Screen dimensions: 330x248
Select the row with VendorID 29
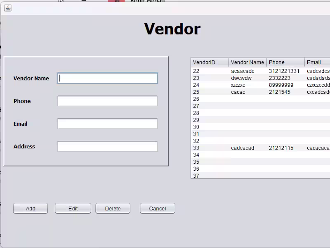pyautogui.click(x=261, y=120)
